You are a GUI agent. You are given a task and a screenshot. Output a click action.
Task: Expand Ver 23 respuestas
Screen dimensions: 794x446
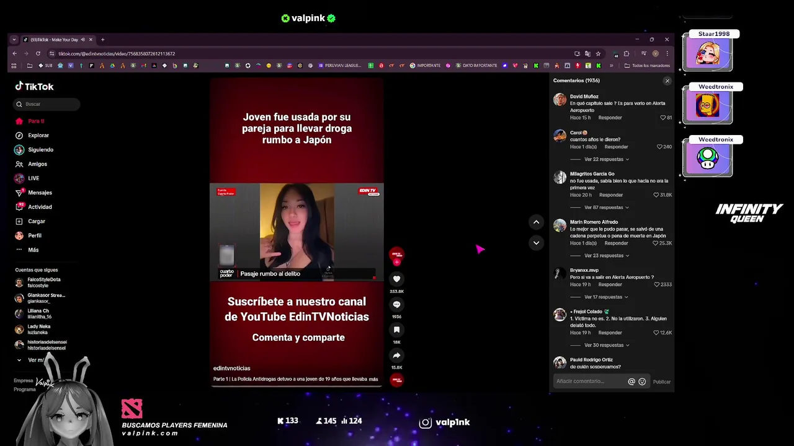(606, 255)
